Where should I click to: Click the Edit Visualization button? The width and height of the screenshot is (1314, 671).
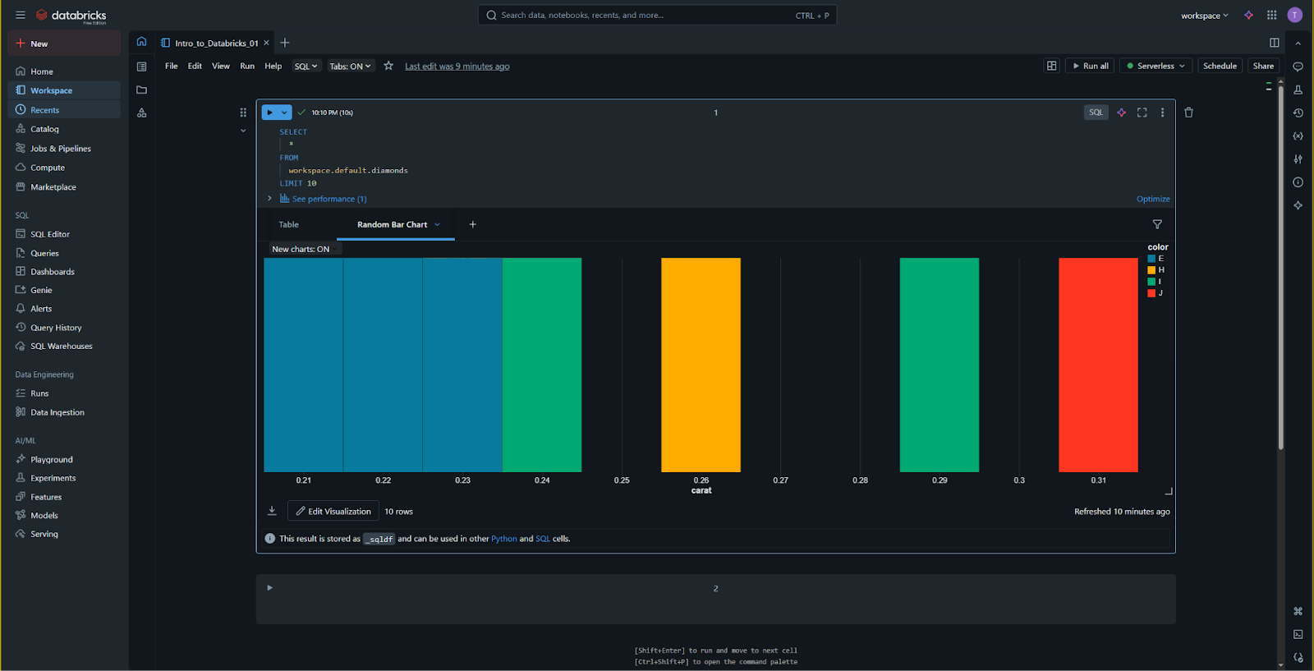point(333,511)
